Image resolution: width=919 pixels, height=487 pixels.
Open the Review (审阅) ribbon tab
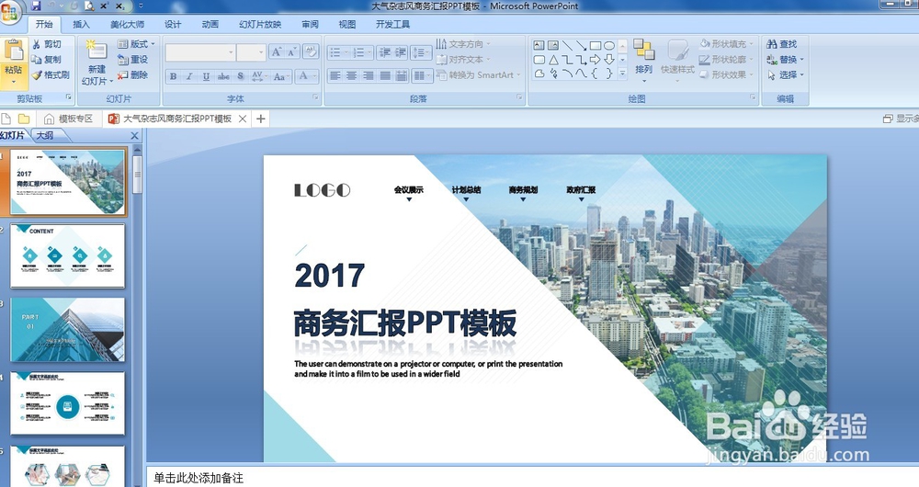(310, 24)
